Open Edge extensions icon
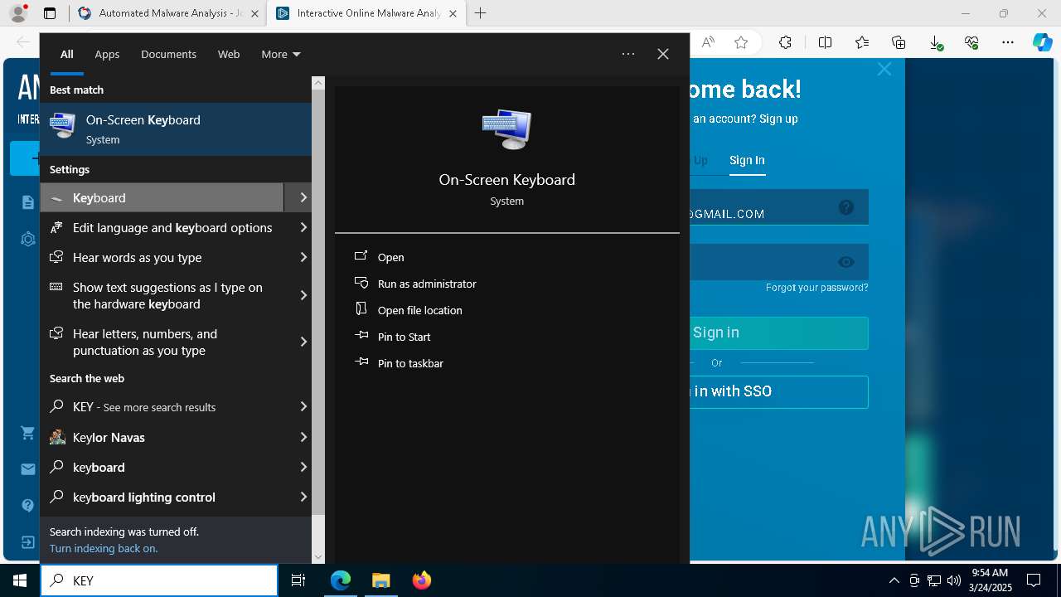 pos(785,42)
